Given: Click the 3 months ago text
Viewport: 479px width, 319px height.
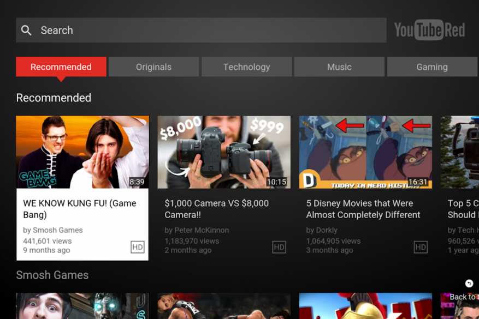Looking at the screenshot, I should (x=329, y=250).
